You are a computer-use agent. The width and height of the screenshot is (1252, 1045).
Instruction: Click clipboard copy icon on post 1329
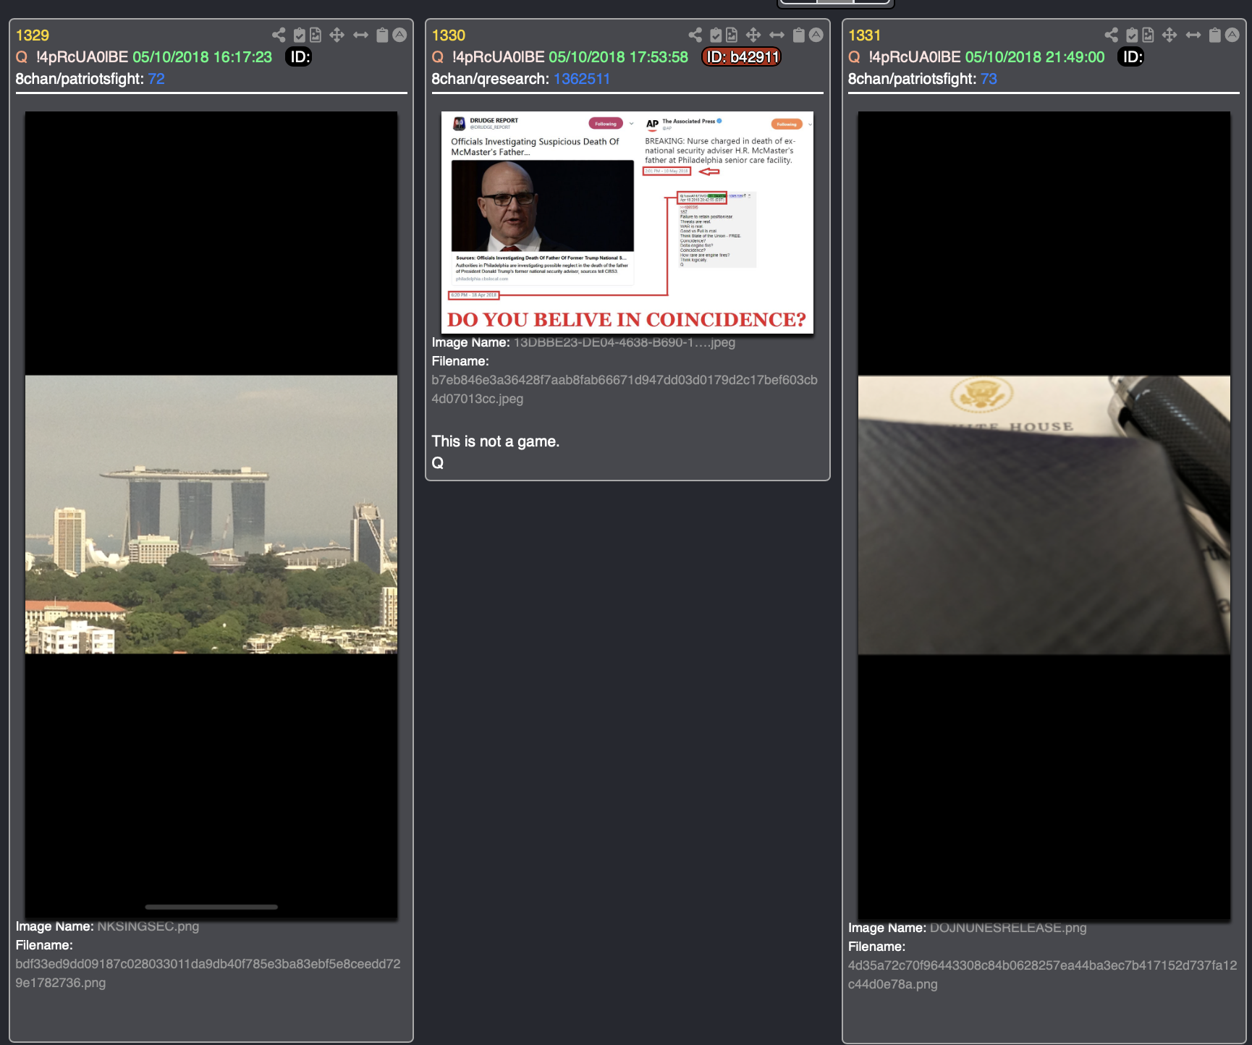pos(382,35)
